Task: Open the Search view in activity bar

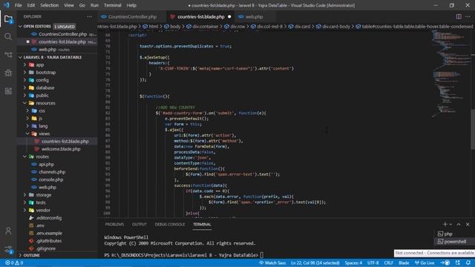Action: click(8, 37)
